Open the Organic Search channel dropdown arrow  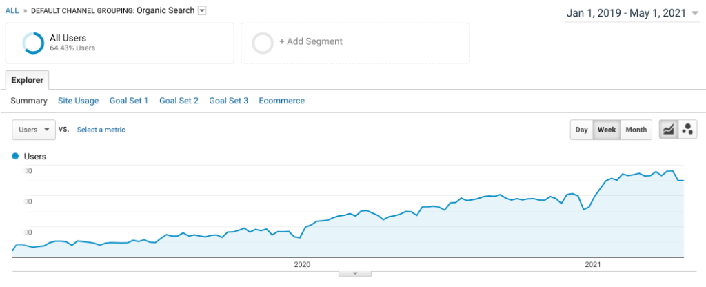pyautogui.click(x=201, y=10)
